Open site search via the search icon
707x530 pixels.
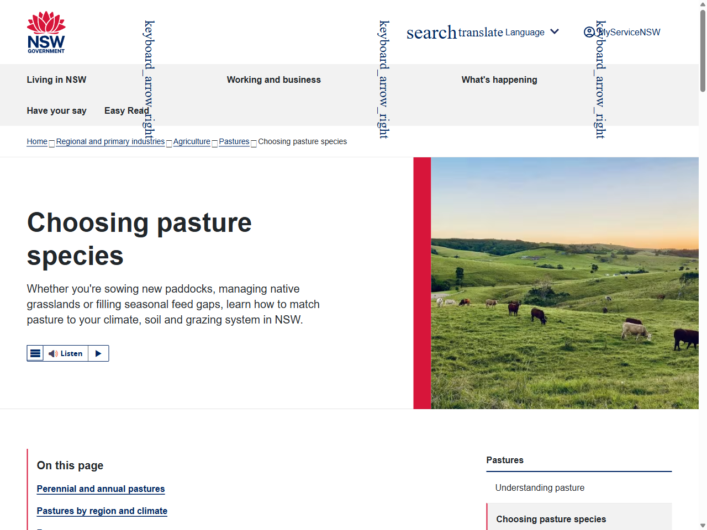pos(431,32)
